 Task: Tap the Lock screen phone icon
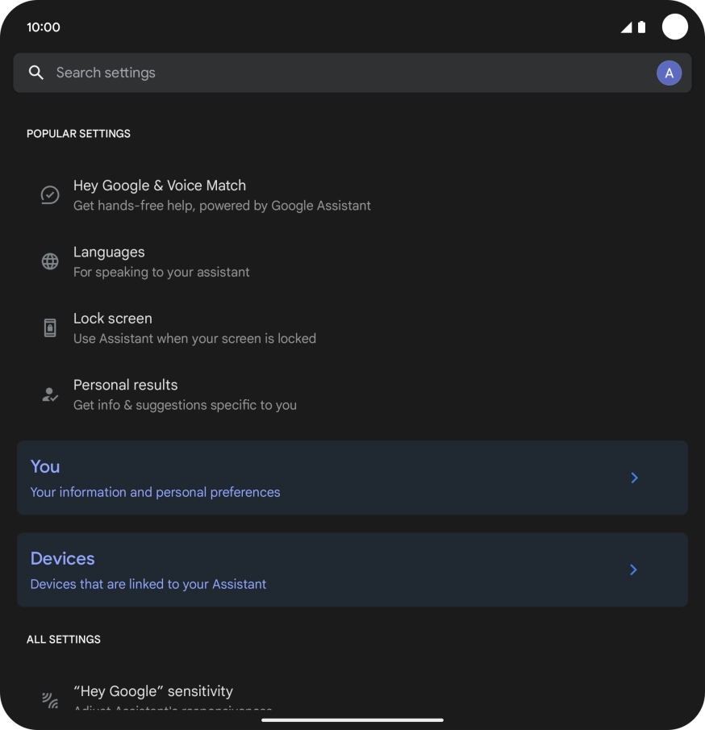pyautogui.click(x=50, y=327)
